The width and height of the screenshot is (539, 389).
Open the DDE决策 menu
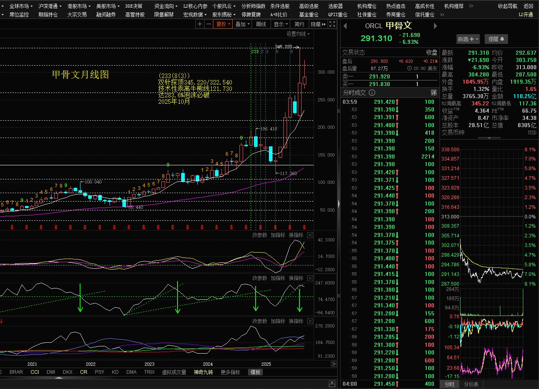coord(134,6)
